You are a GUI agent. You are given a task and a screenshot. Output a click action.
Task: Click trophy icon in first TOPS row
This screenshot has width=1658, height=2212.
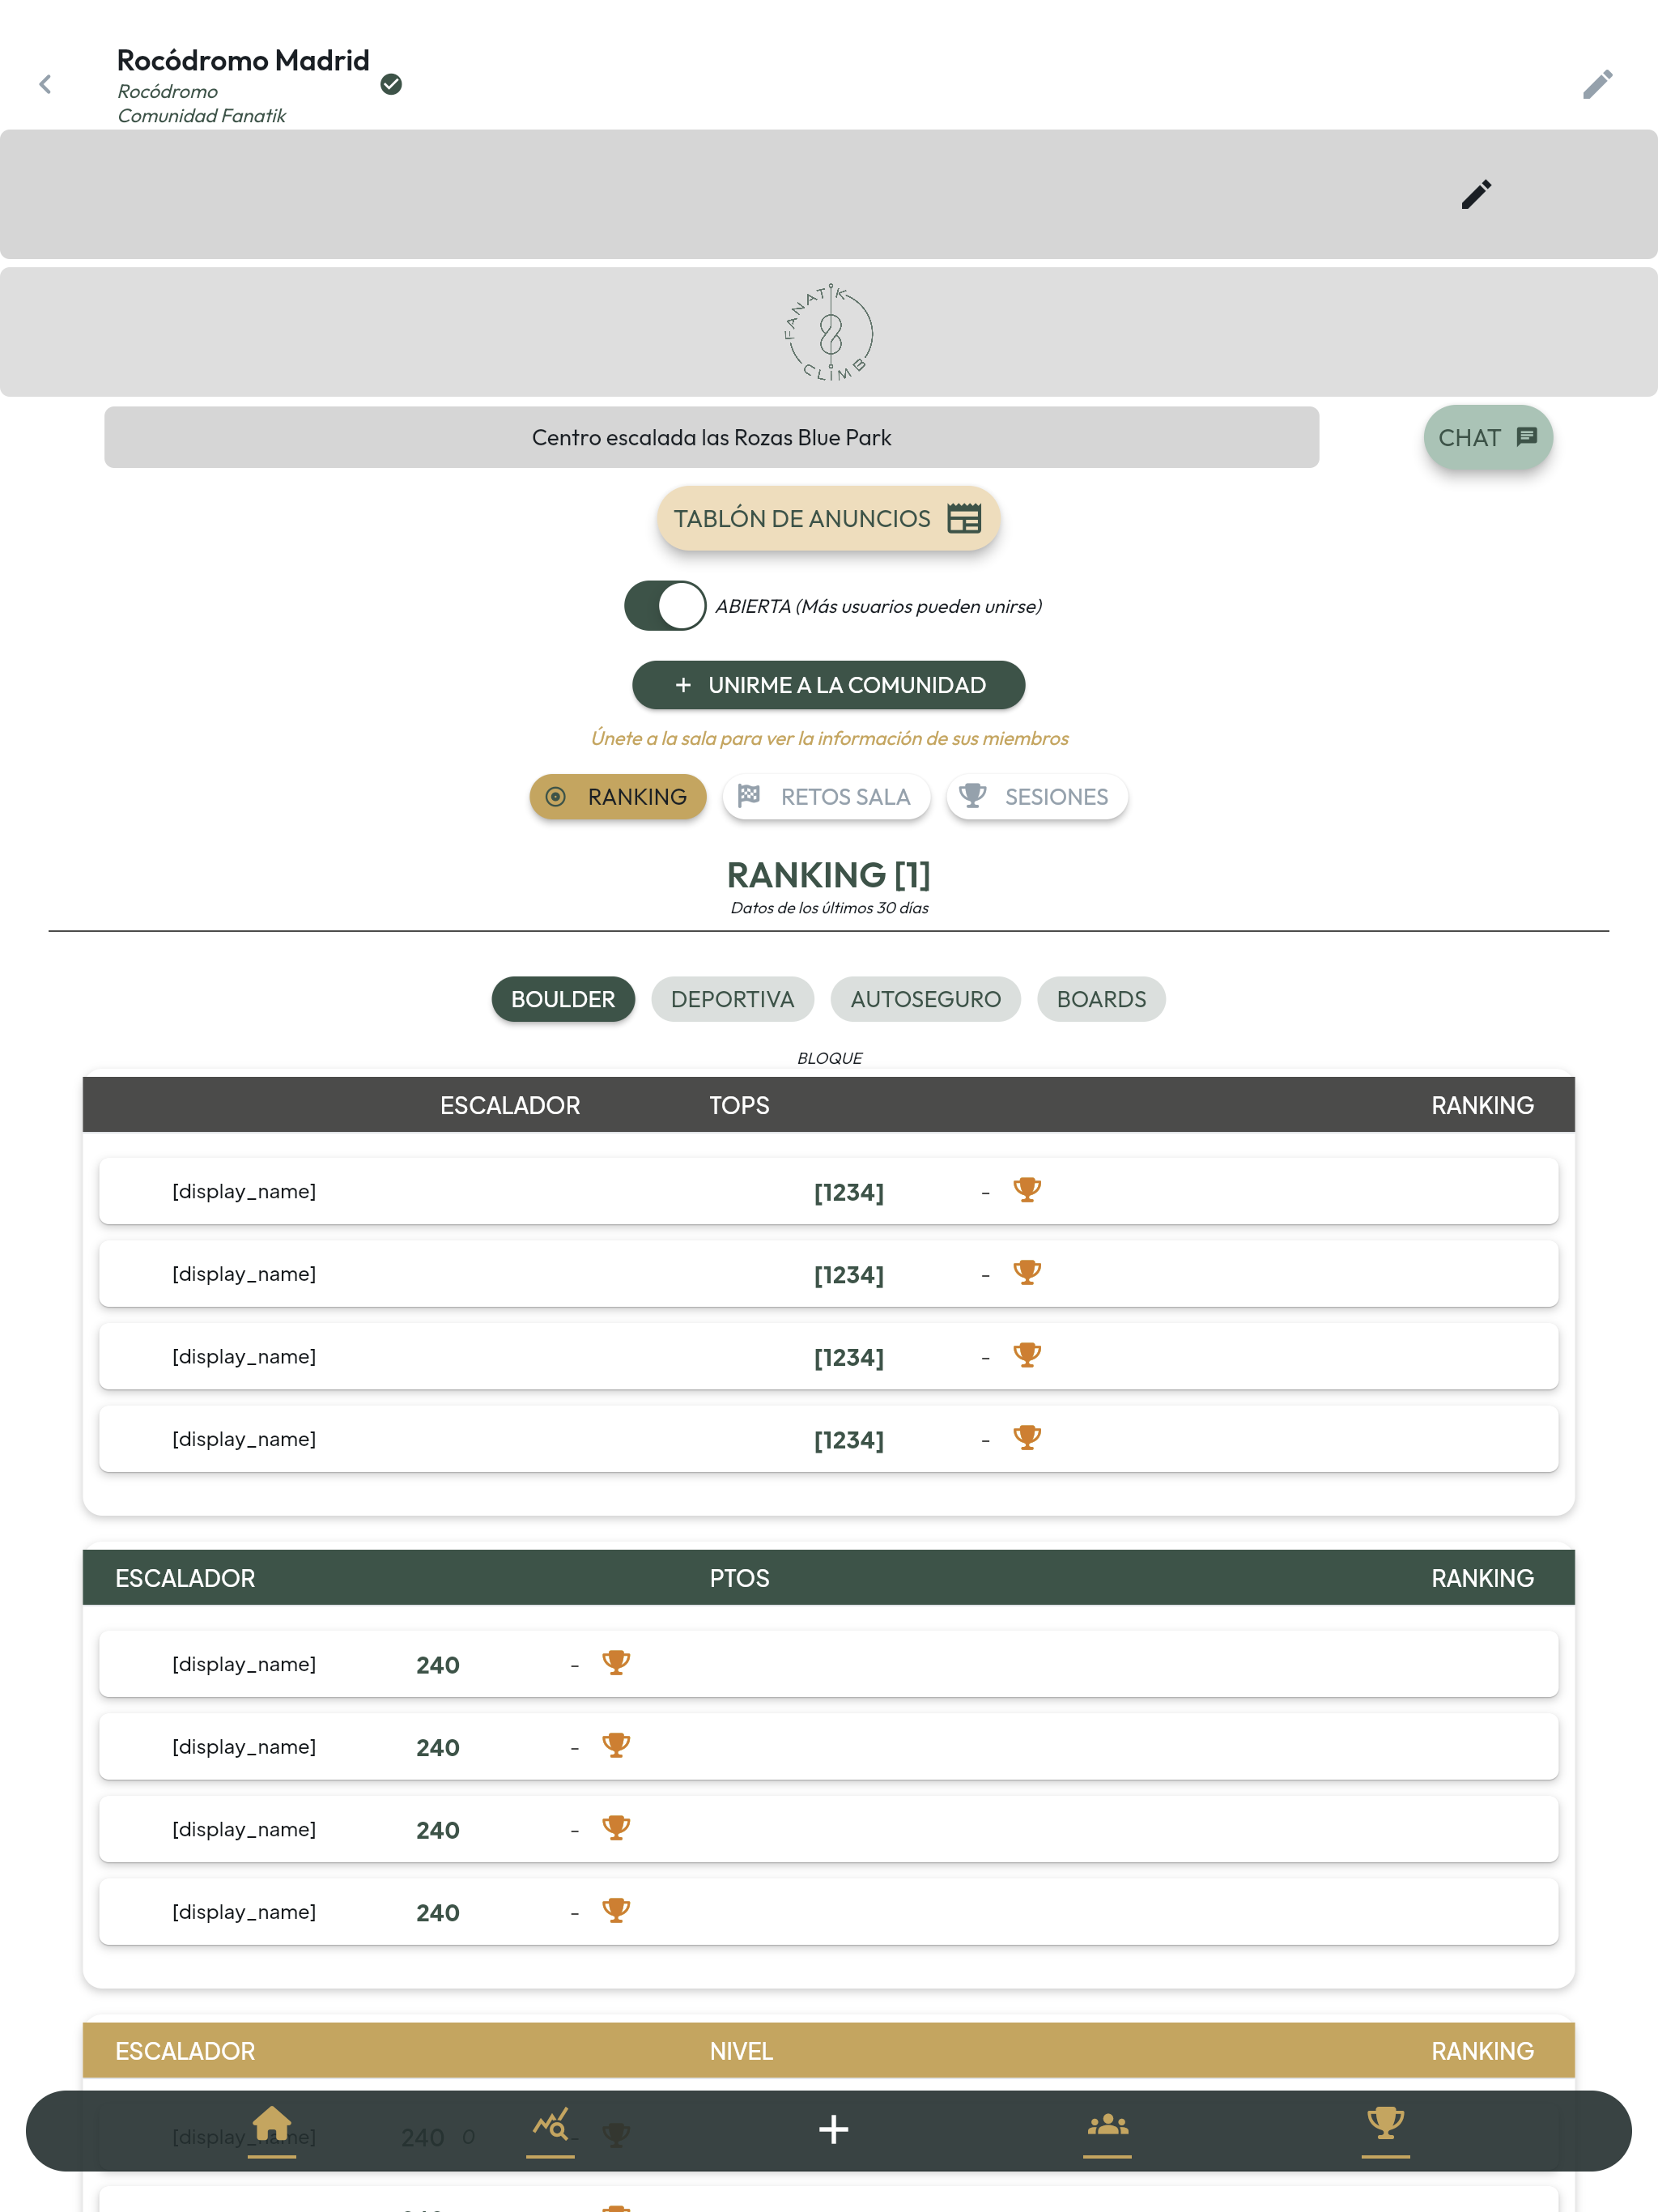coord(1027,1190)
